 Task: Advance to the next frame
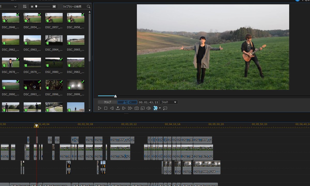coord(124,108)
